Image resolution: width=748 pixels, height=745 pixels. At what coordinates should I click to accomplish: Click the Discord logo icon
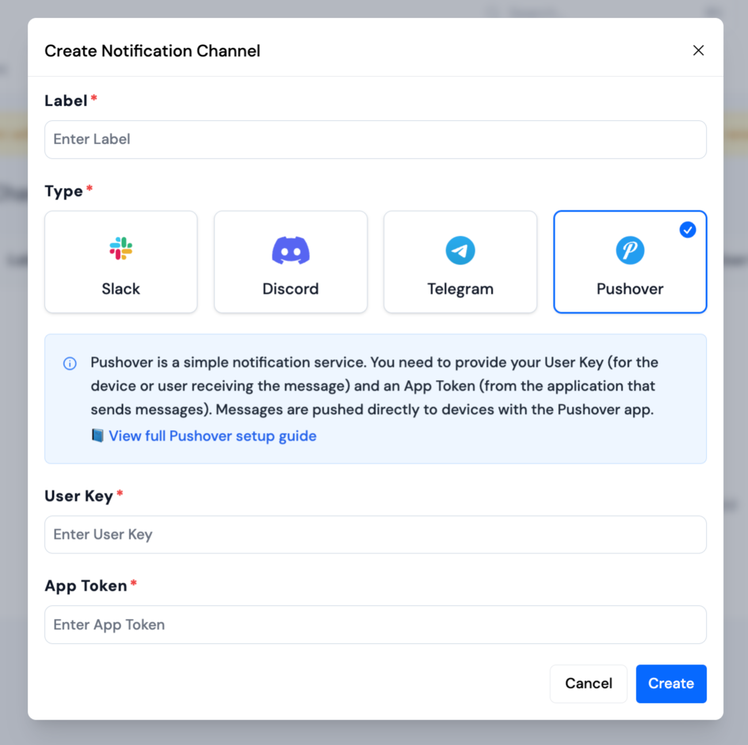(x=291, y=250)
